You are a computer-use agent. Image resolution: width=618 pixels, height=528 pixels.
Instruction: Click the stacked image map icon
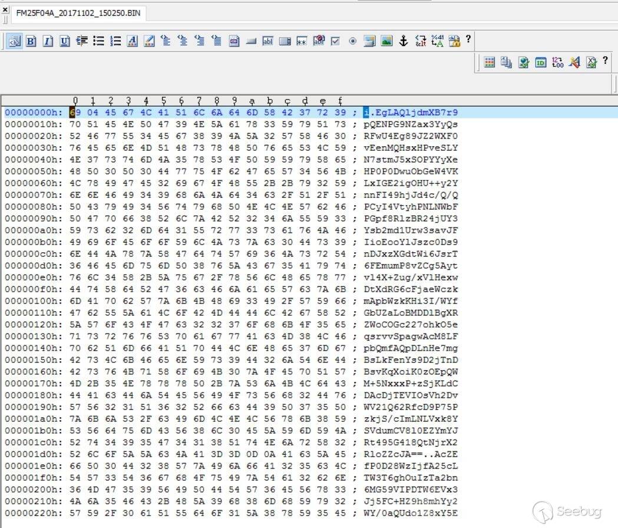click(369, 41)
